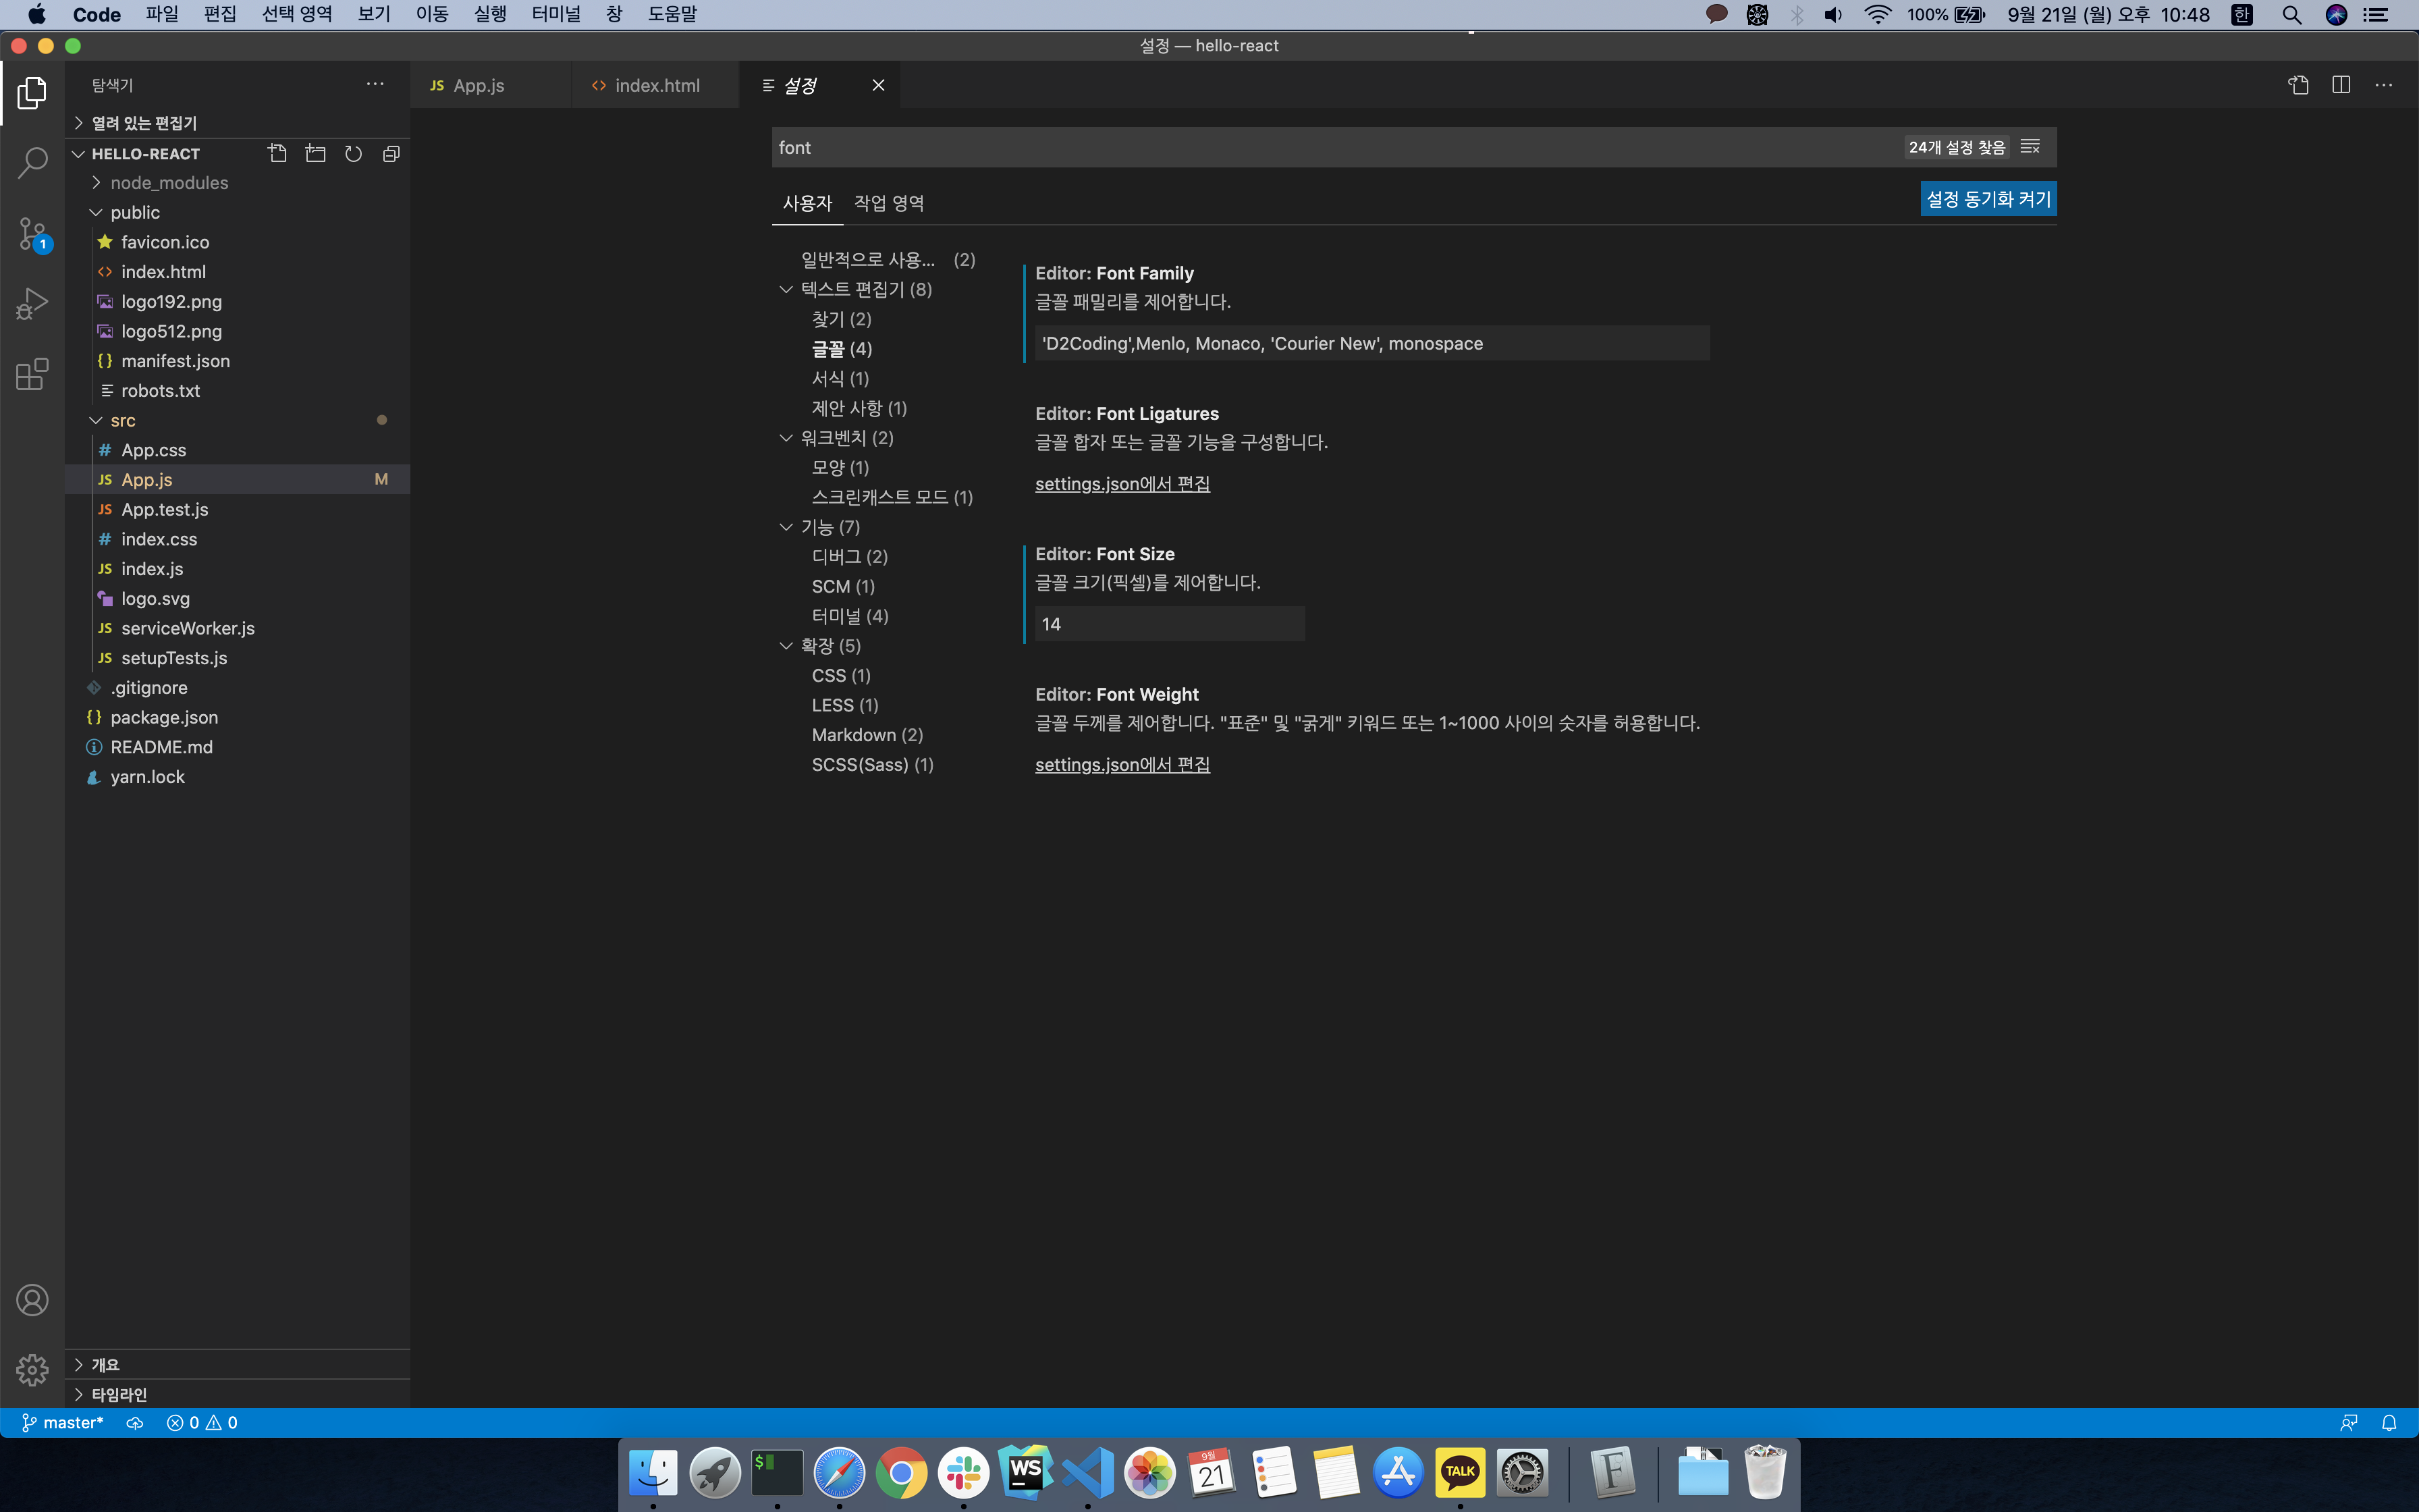Viewport: 2419px width, 1512px height.
Task: Open the Extensions view
Action: tap(32, 374)
